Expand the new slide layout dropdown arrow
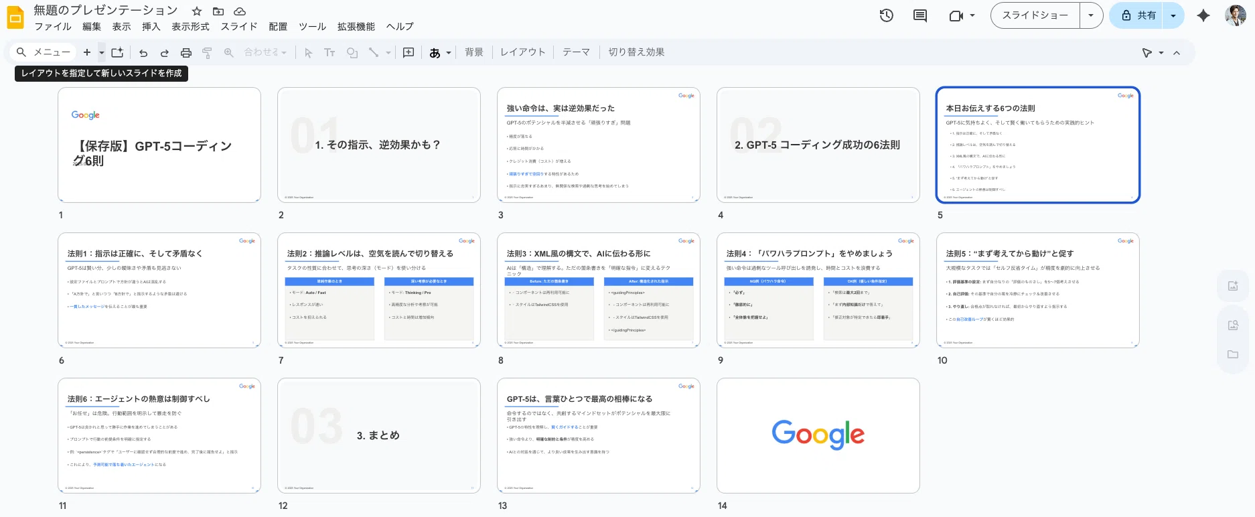This screenshot has height=517, width=1255. click(x=102, y=52)
